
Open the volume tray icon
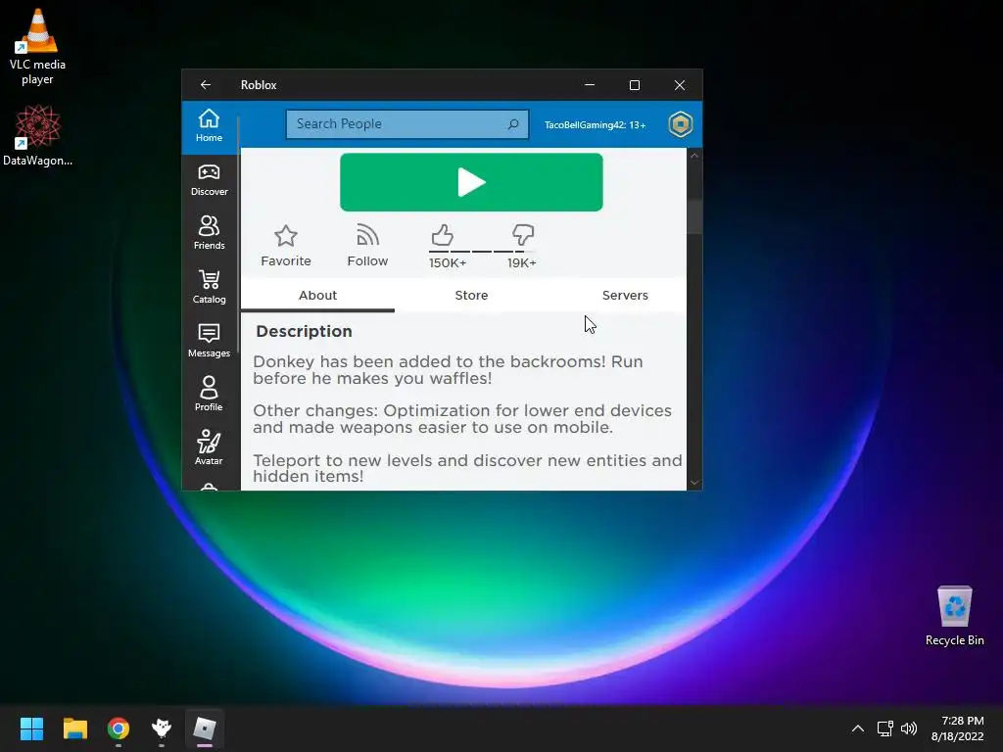click(909, 728)
